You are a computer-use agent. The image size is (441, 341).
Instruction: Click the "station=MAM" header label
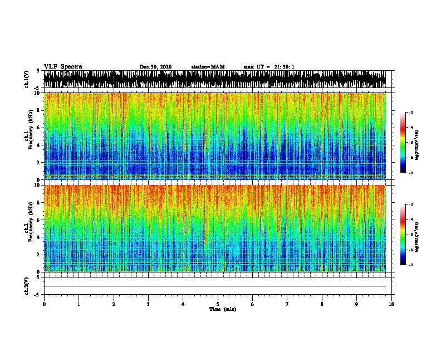pyautogui.click(x=208, y=67)
